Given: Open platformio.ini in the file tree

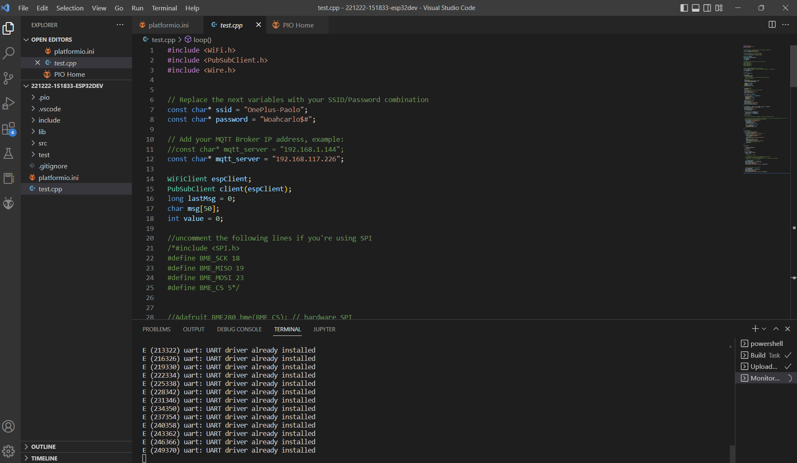Looking at the screenshot, I should click(x=58, y=178).
